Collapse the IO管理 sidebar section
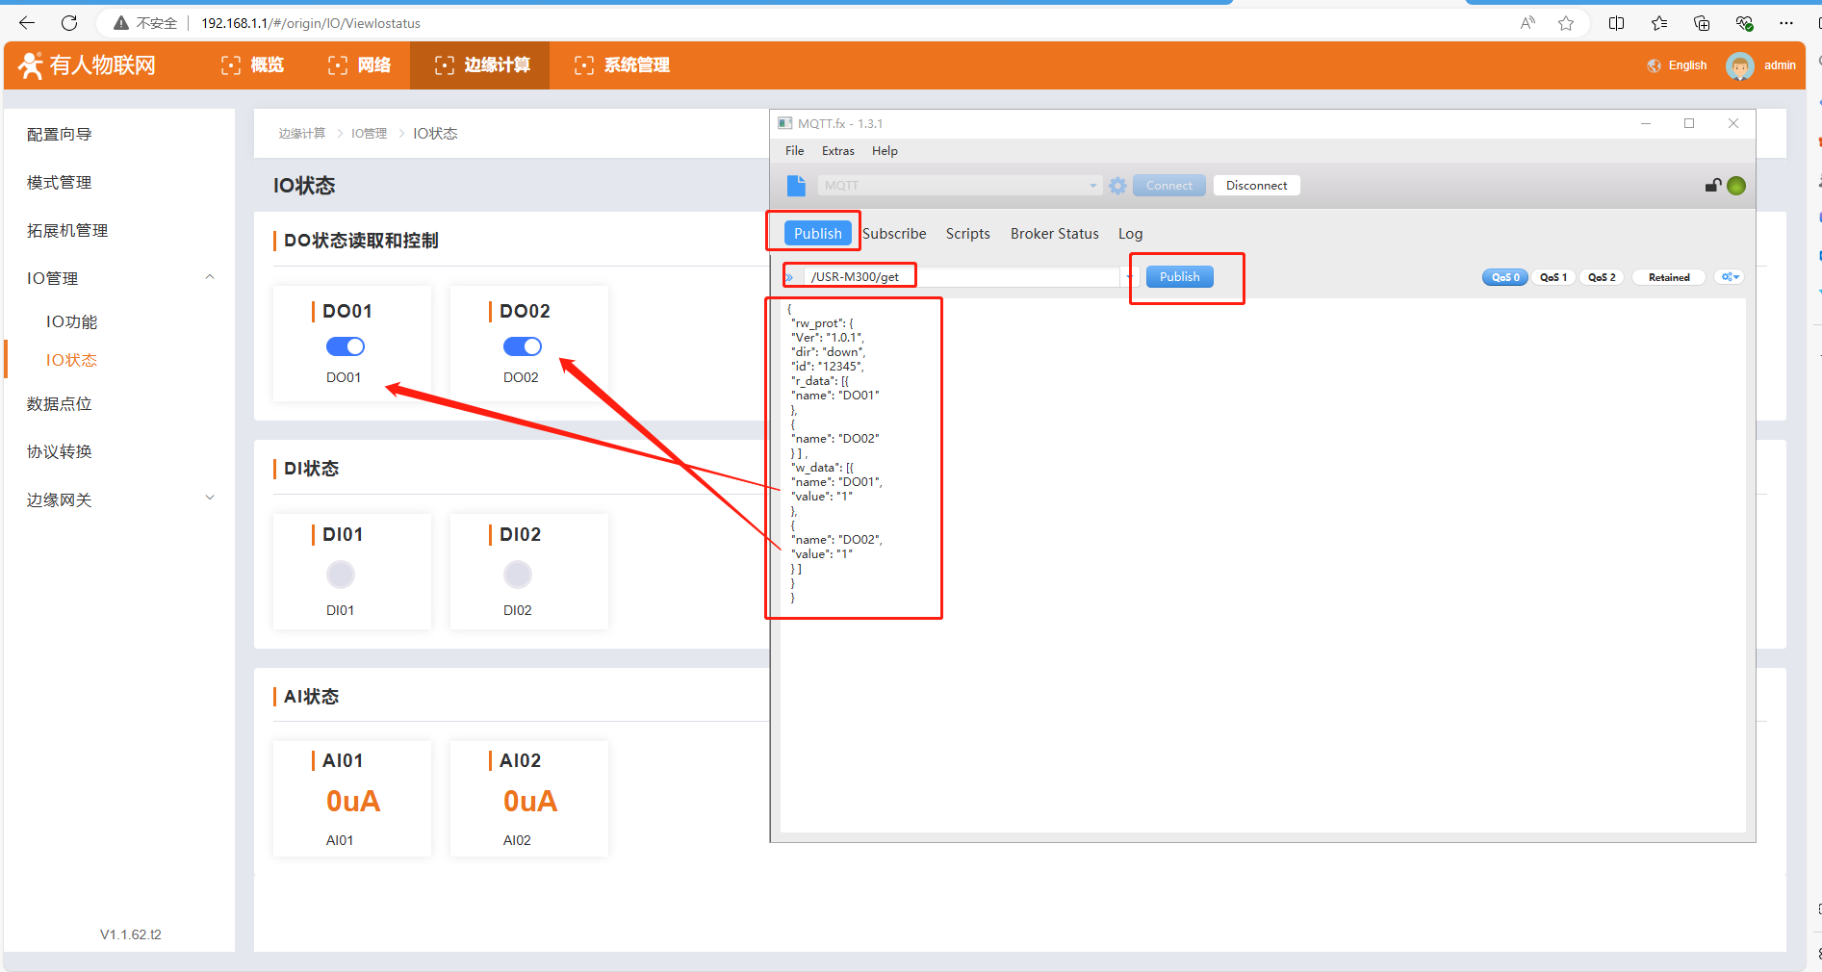The height and width of the screenshot is (972, 1822). [x=210, y=278]
